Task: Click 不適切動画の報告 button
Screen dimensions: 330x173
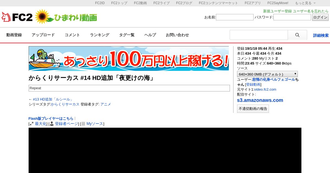Action: [x=253, y=109]
